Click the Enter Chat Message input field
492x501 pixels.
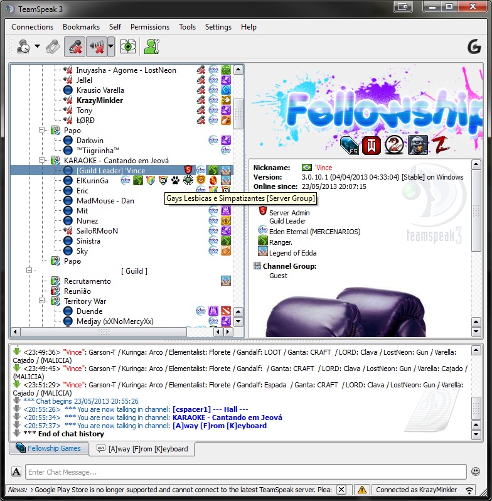coord(245,472)
